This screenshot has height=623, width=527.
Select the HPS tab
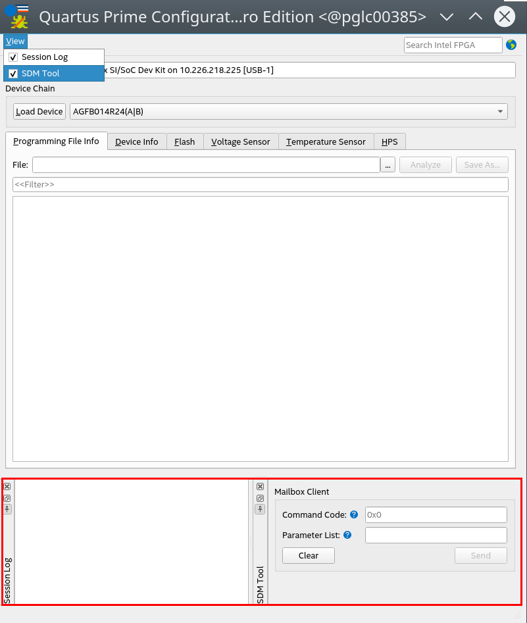pyautogui.click(x=389, y=142)
